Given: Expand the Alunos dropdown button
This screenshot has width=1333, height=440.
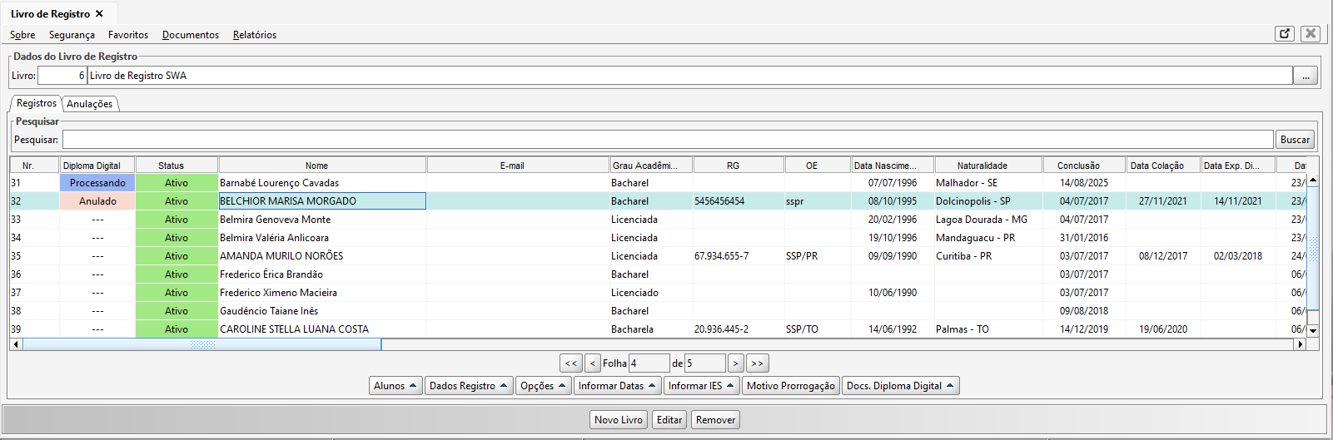Looking at the screenshot, I should (x=395, y=386).
